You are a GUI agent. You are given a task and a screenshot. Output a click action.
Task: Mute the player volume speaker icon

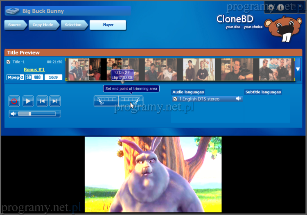[x=13, y=113]
